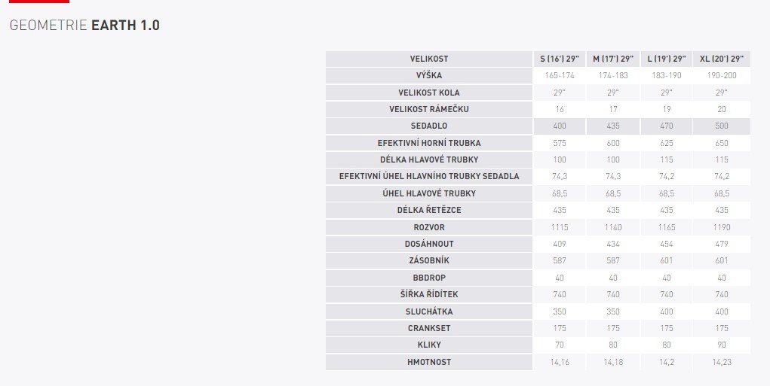Click the ŠÍŘKA ŘÍDÍTEK row label

tap(428, 294)
